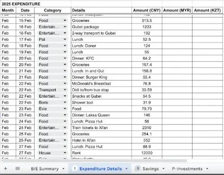
Task: Open comment badge on Savings tab
Action: coord(138,169)
